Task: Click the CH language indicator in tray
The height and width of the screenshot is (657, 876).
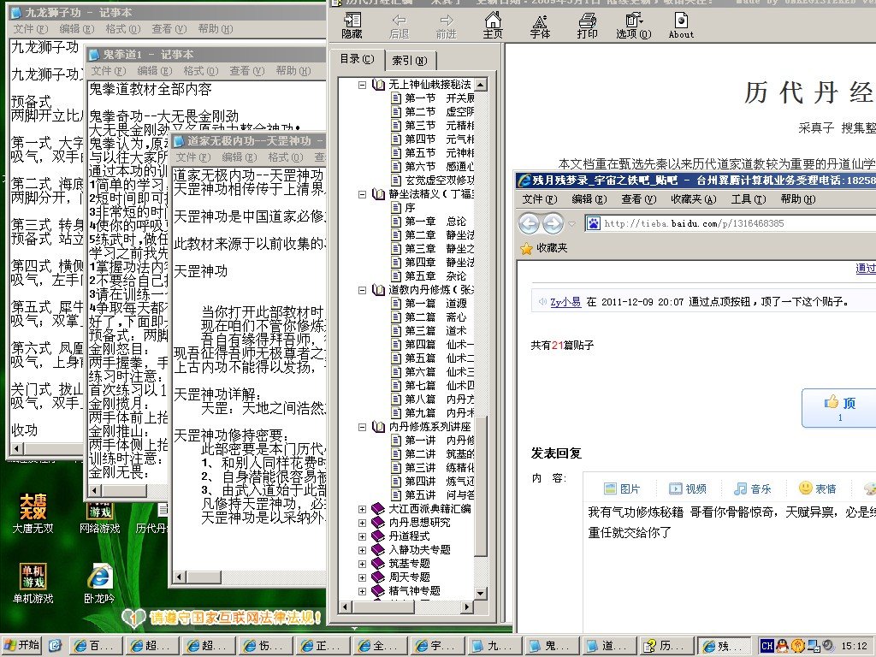Action: point(767,646)
